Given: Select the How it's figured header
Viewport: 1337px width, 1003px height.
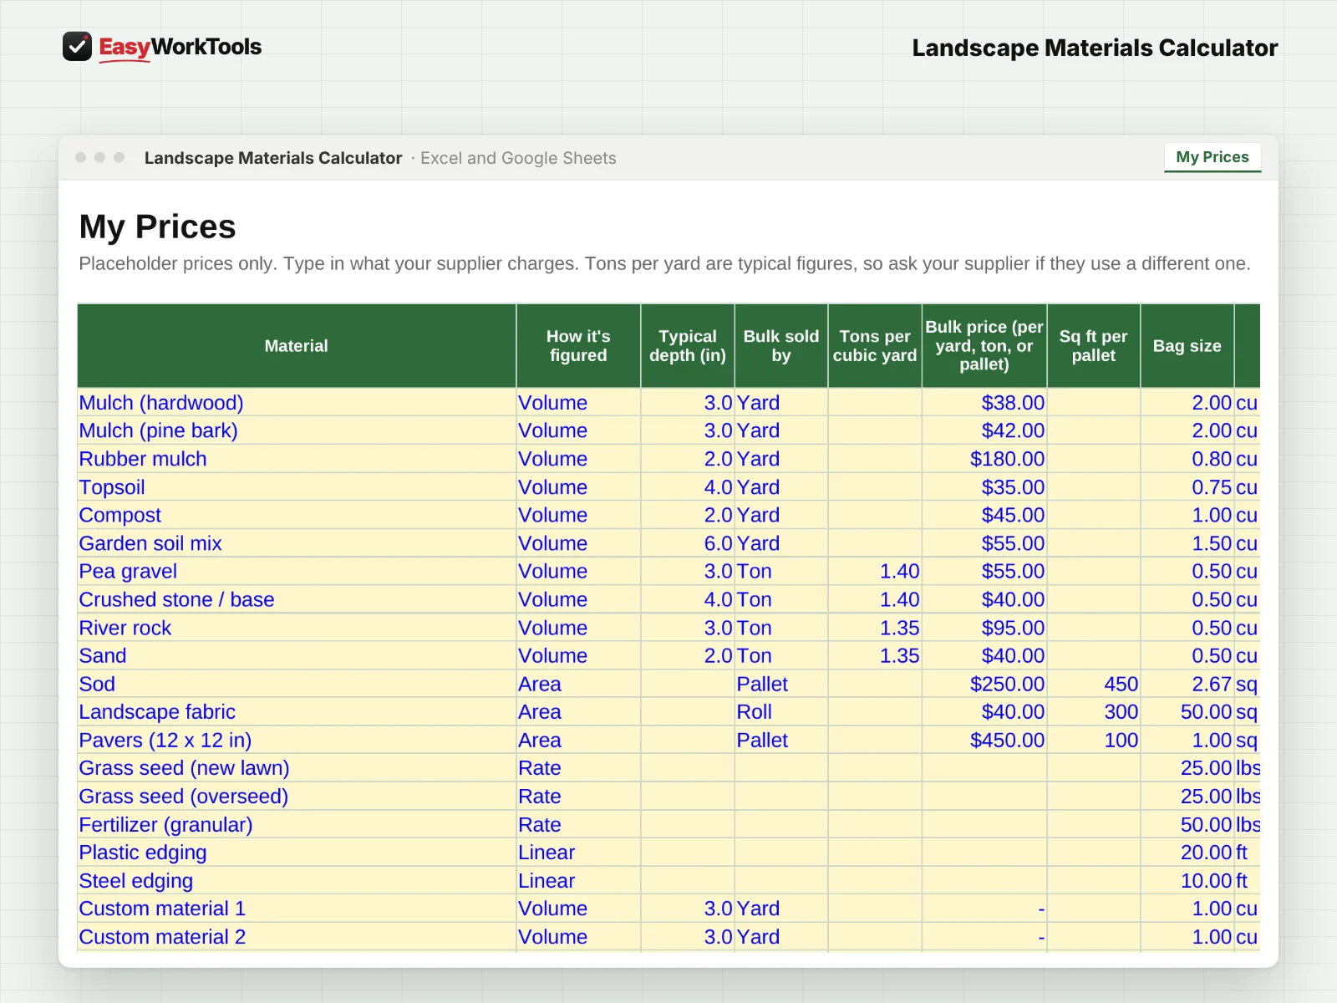Looking at the screenshot, I should coord(578,346).
